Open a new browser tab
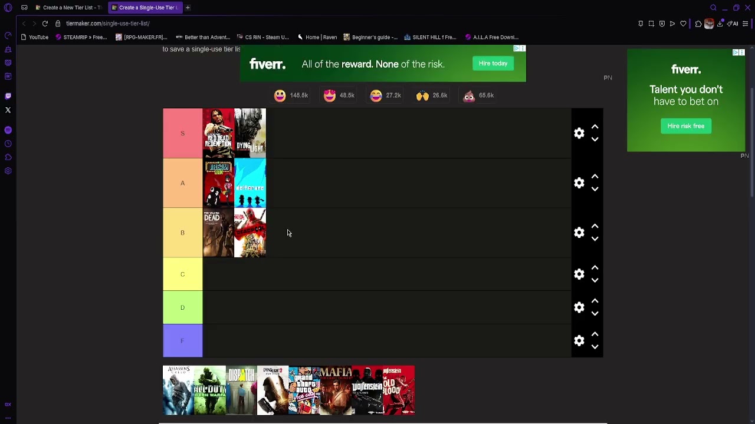The height and width of the screenshot is (424, 755). tap(188, 8)
